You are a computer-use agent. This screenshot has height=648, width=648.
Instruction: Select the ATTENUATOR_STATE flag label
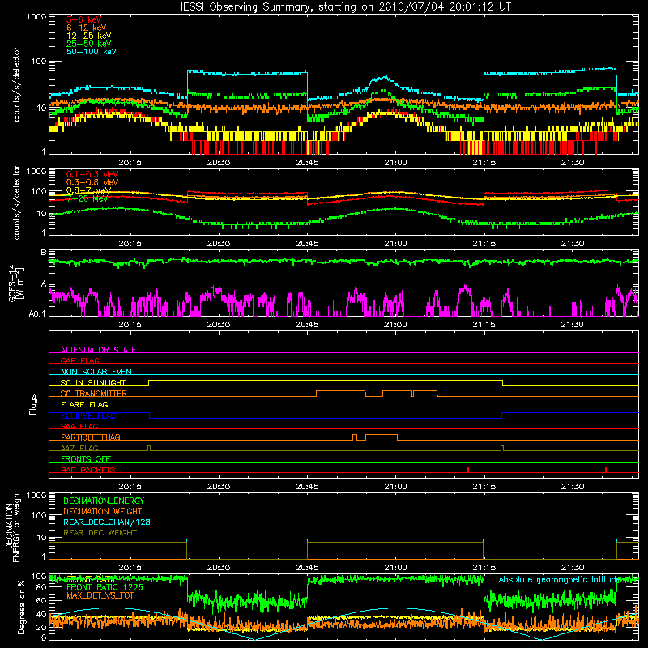(x=98, y=350)
